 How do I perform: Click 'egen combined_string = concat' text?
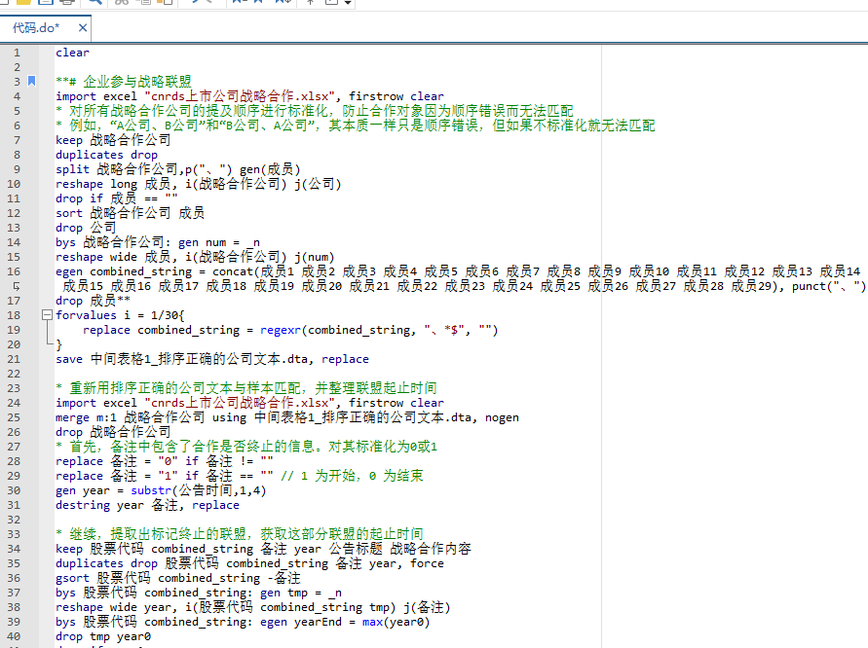[x=155, y=271]
